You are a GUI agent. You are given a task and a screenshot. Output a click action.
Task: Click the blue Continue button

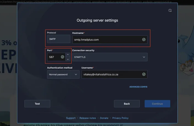(157, 104)
